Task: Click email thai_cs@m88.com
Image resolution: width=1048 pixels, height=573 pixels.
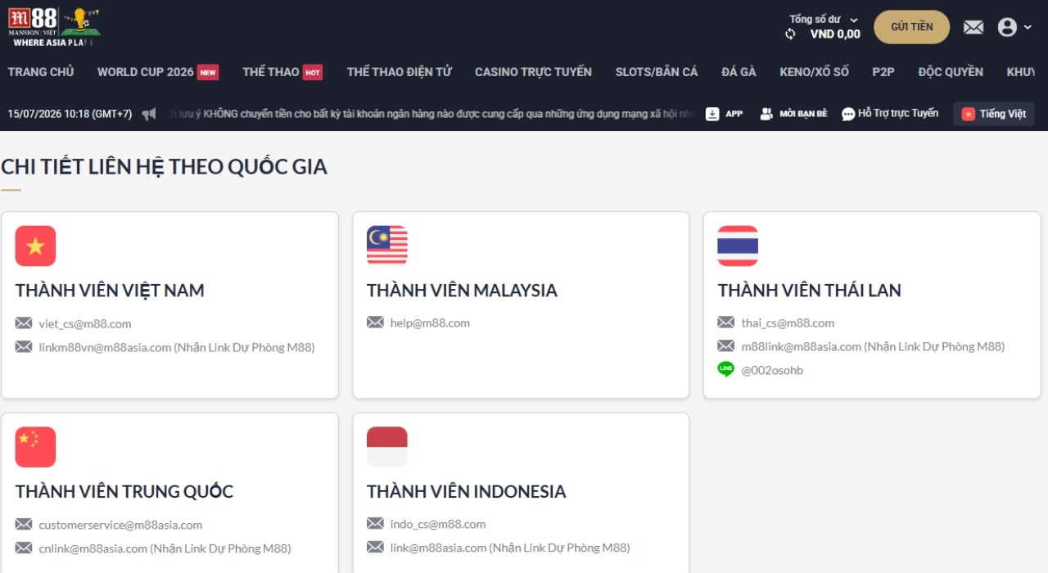Action: pos(788,323)
